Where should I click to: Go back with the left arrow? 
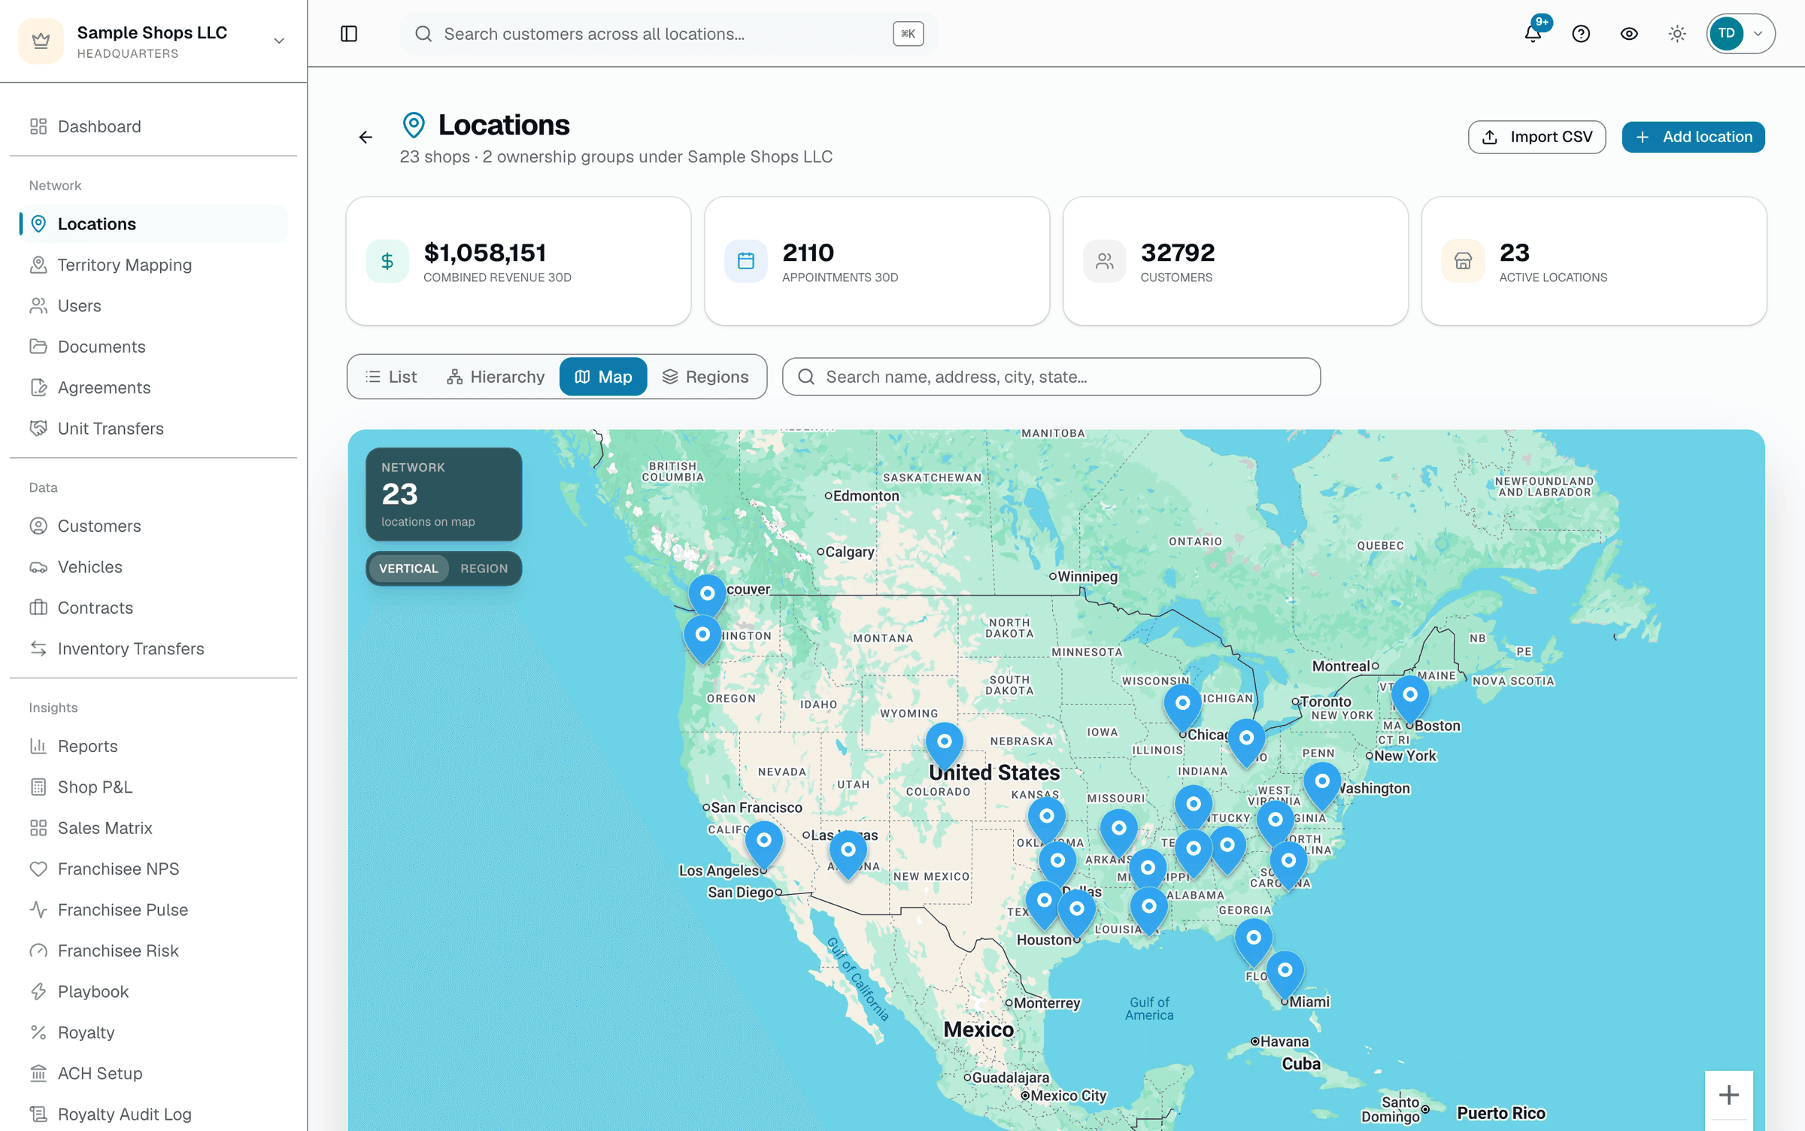(366, 137)
